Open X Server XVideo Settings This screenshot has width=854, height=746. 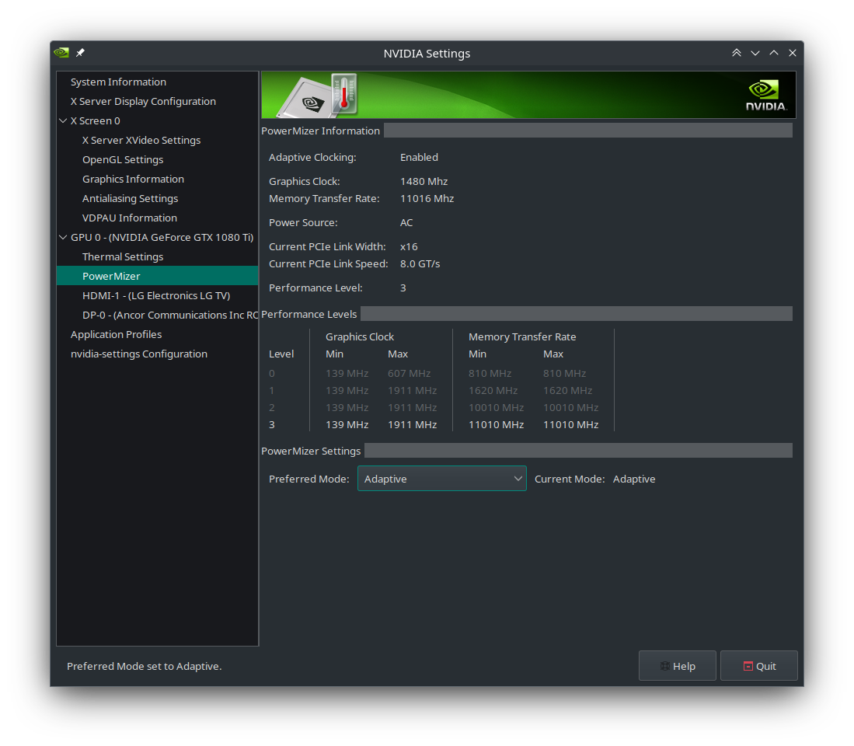click(x=141, y=140)
